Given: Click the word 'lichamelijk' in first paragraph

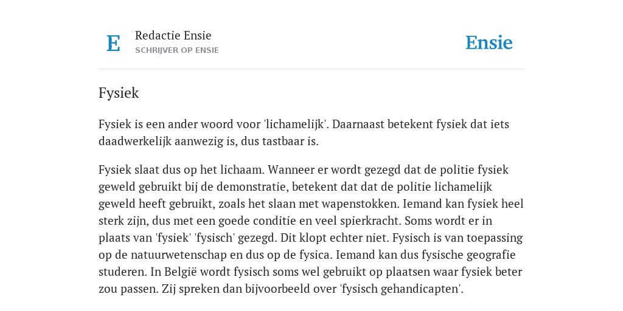Looking at the screenshot, I should tap(296, 124).
